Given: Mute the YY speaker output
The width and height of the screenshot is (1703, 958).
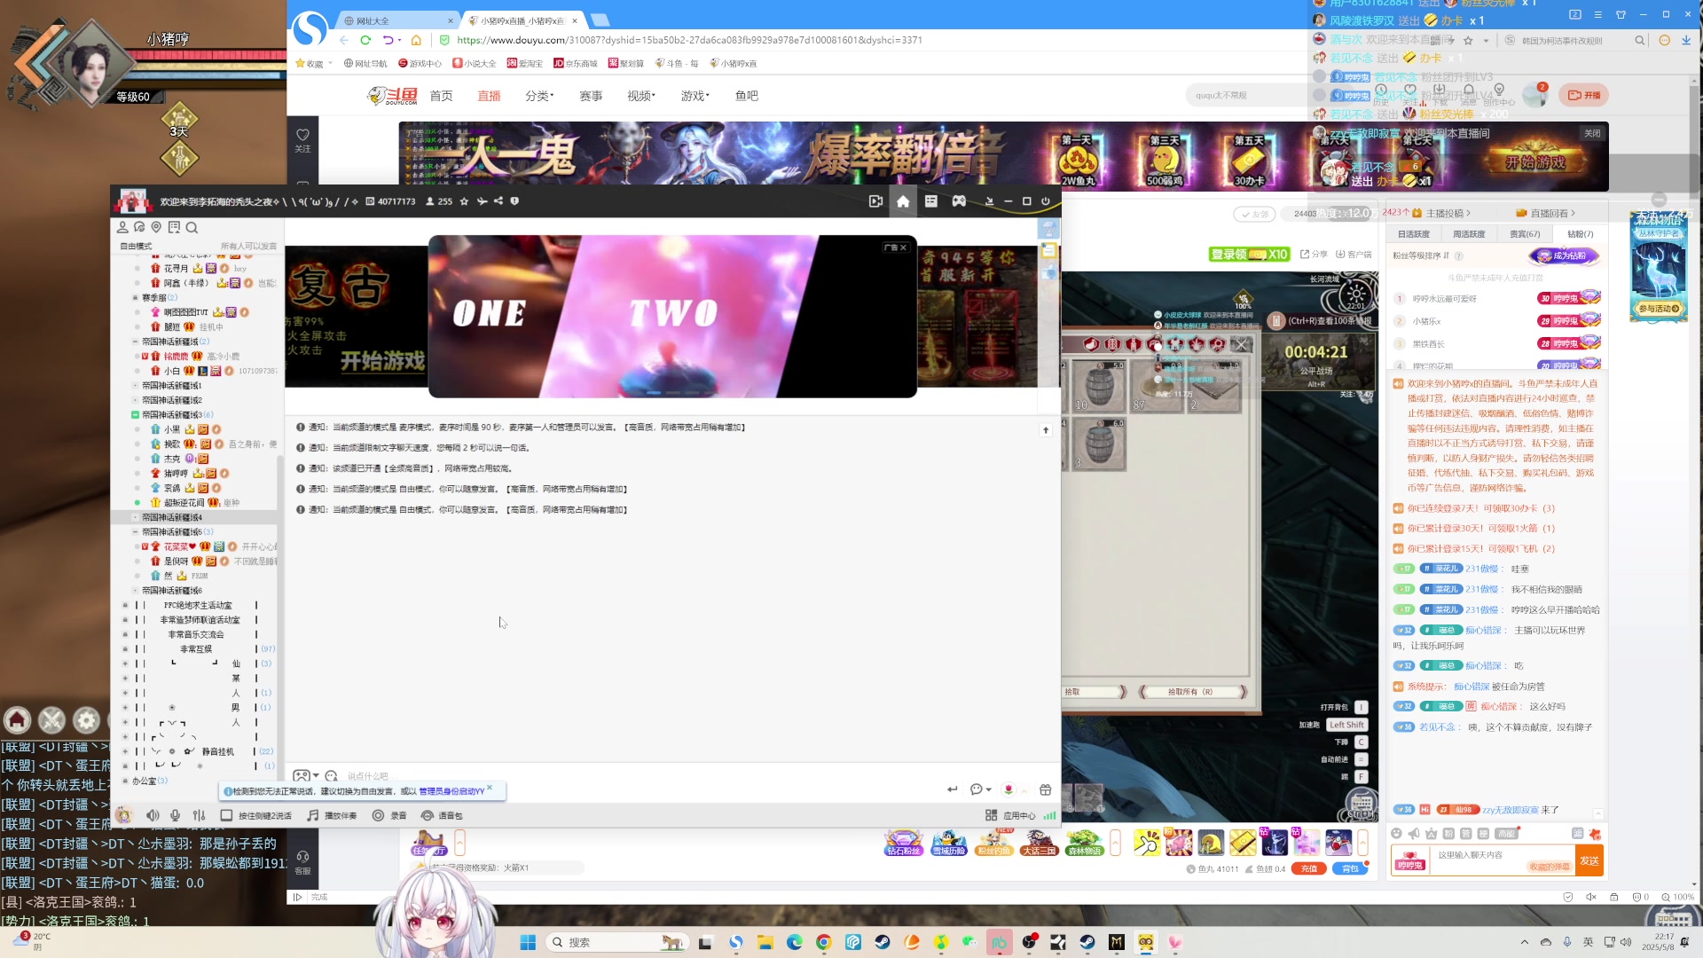Looking at the screenshot, I should point(153,815).
